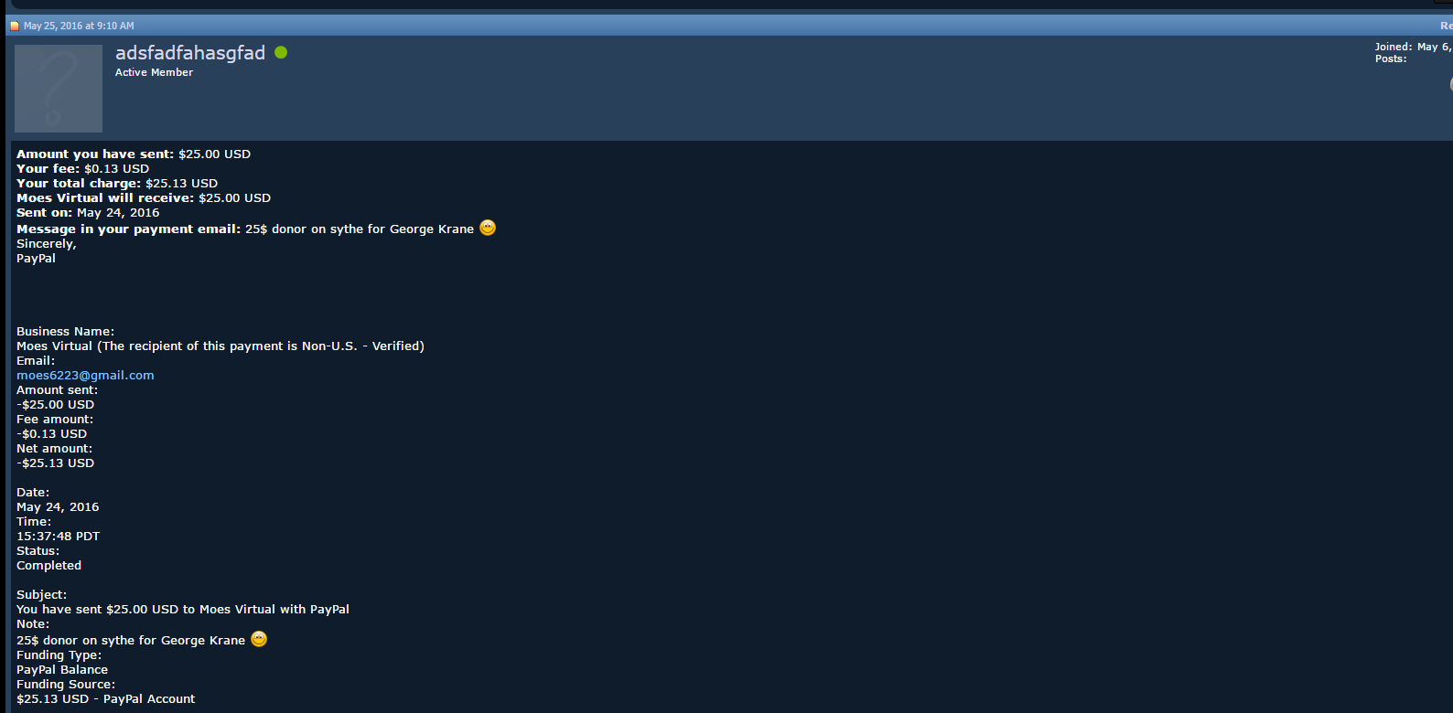This screenshot has width=1453, height=713.
Task: Click the 'Amount you have sent: $25.00 USD' line
Action: (134, 154)
